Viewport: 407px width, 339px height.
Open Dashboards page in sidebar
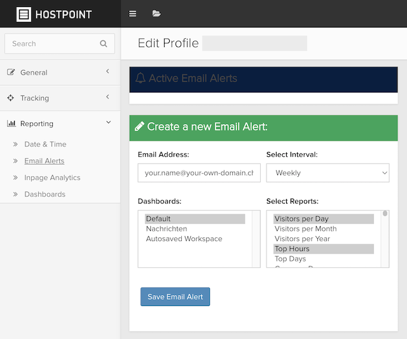coord(45,194)
